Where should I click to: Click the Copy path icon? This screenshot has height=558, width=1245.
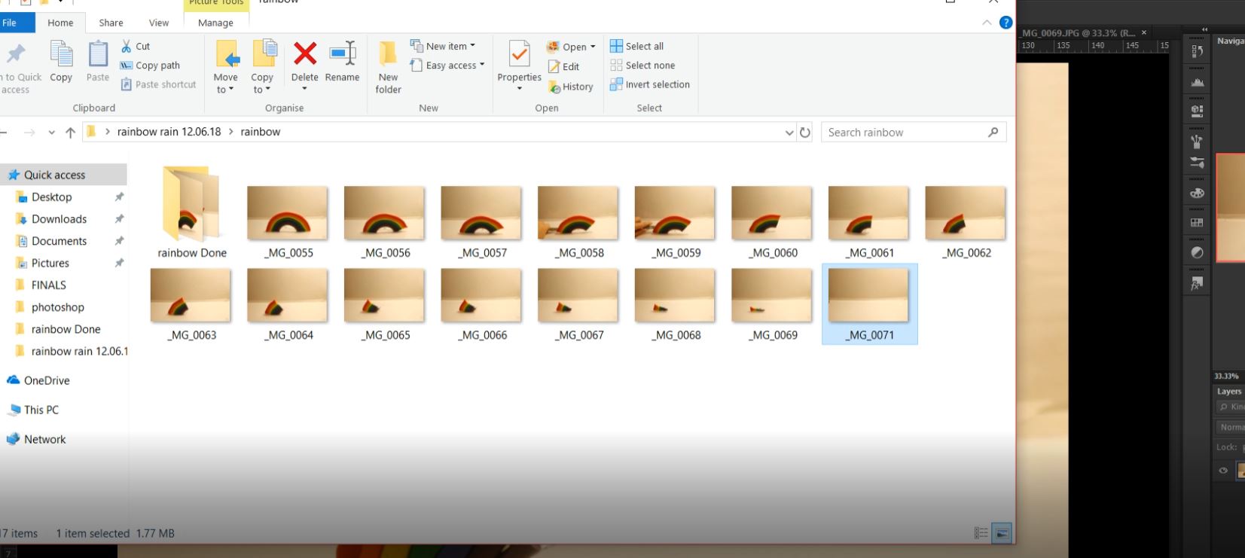point(127,66)
